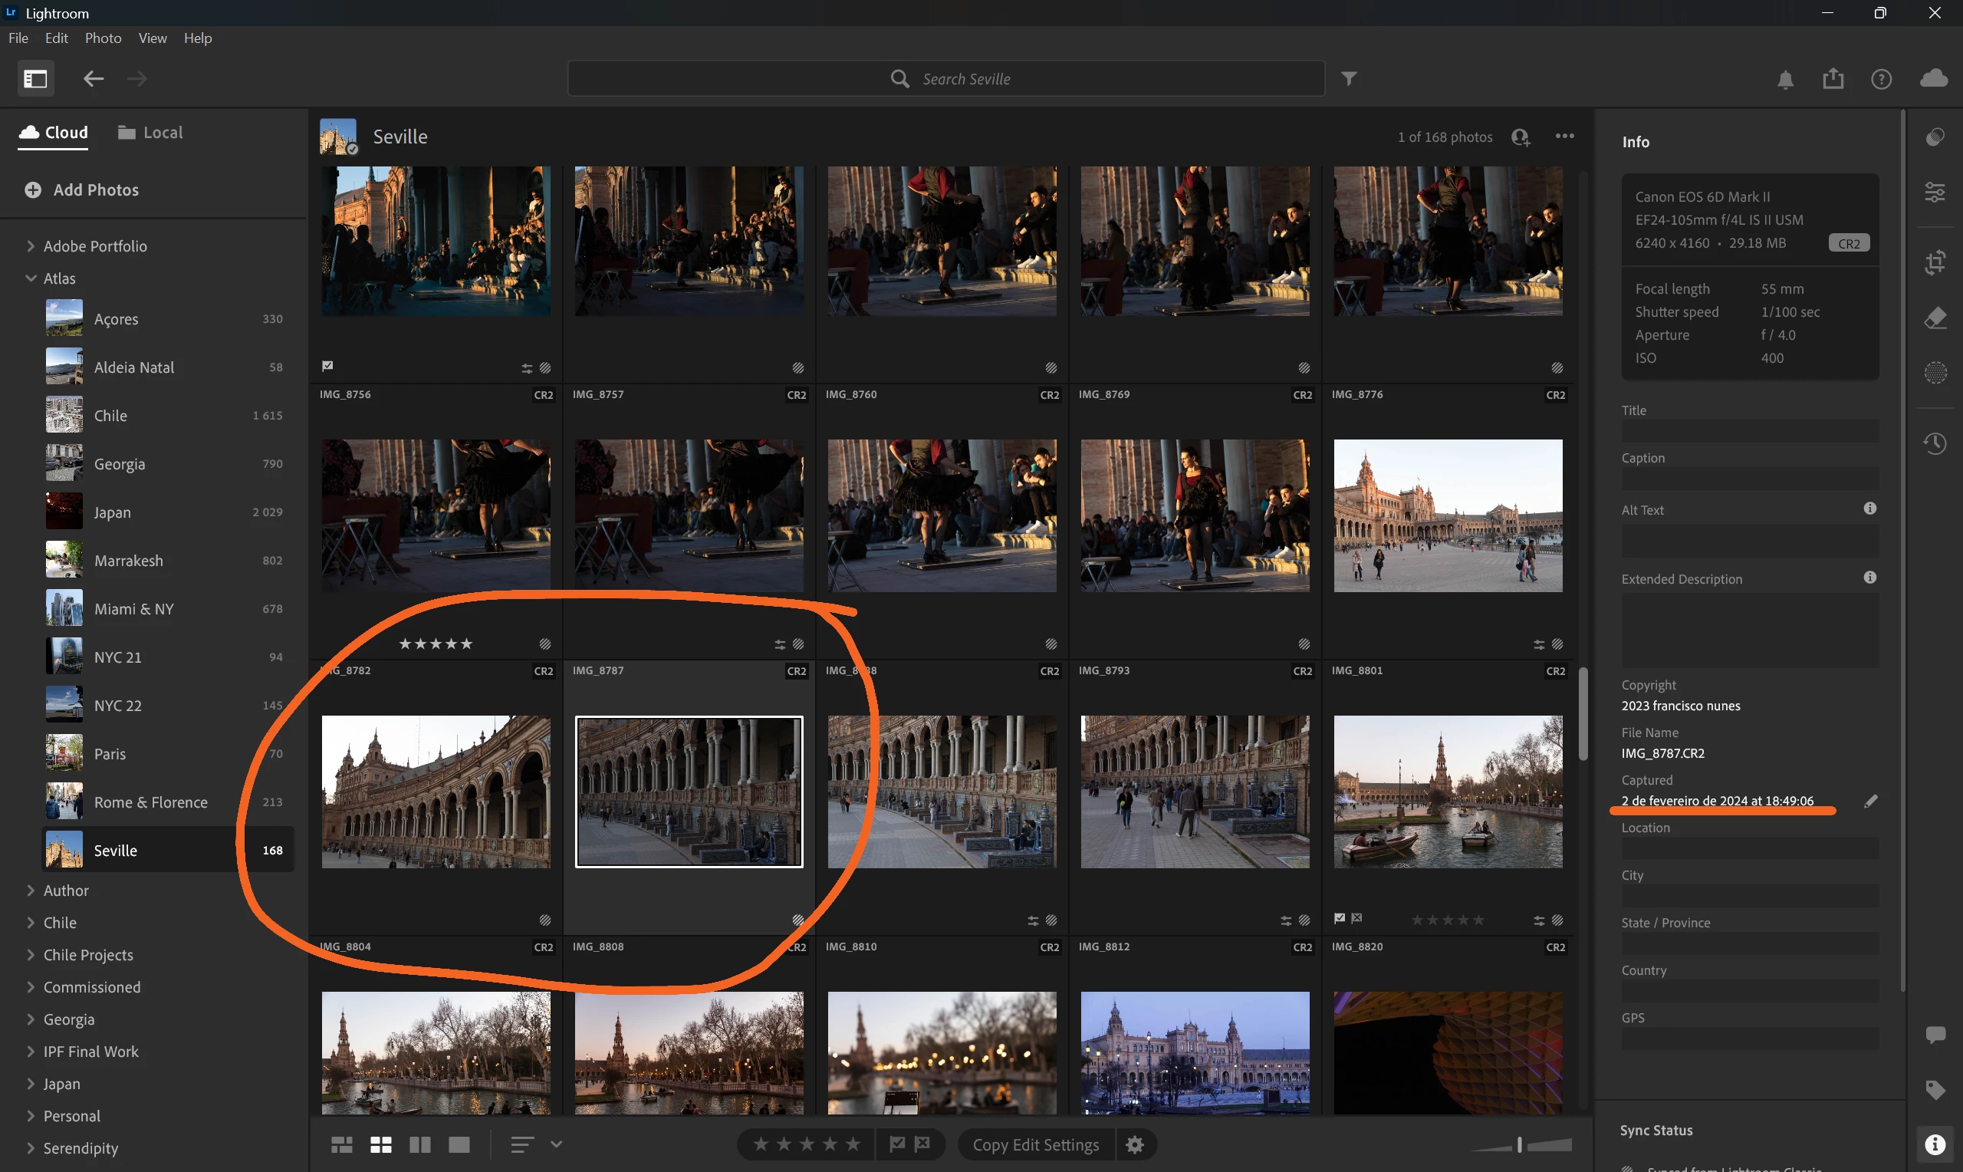Screen dimensions: 1963x1172
Task: Switch to photo grid view
Action: [342, 1144]
